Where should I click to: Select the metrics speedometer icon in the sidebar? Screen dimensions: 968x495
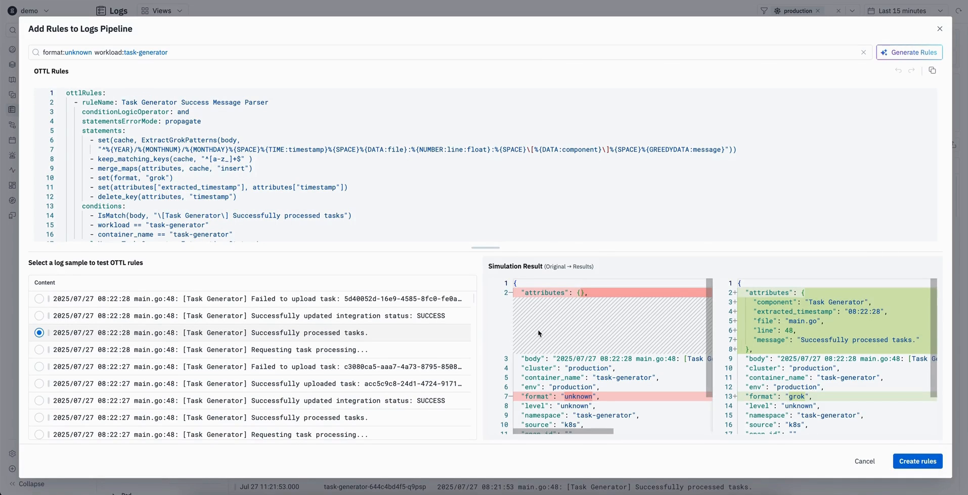coord(12,50)
